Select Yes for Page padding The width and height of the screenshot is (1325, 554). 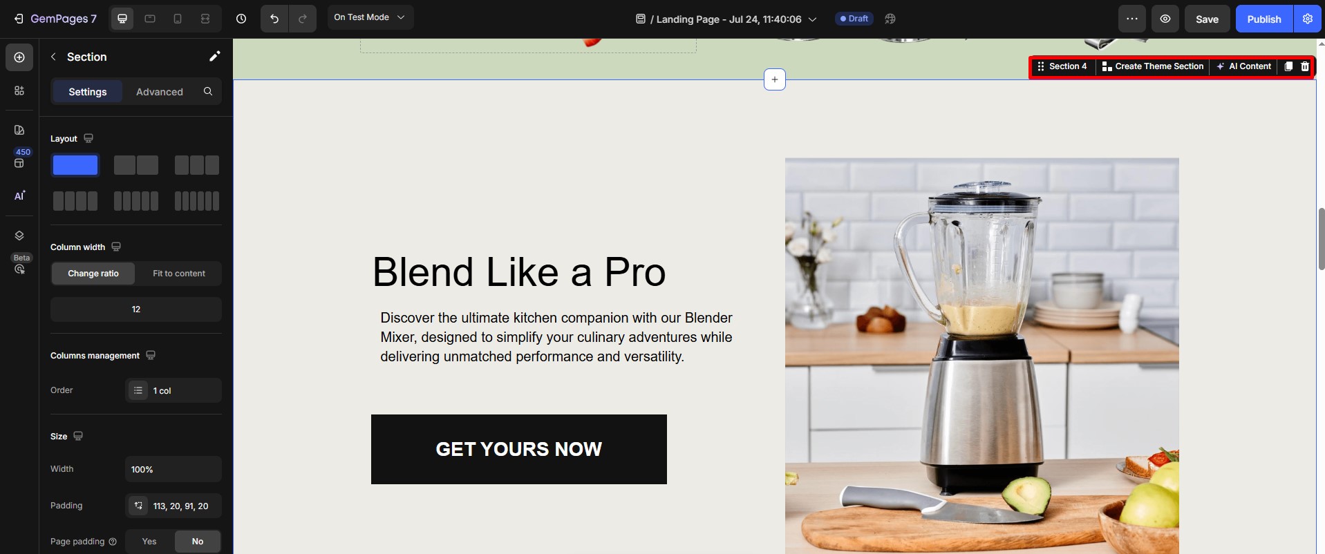point(149,542)
